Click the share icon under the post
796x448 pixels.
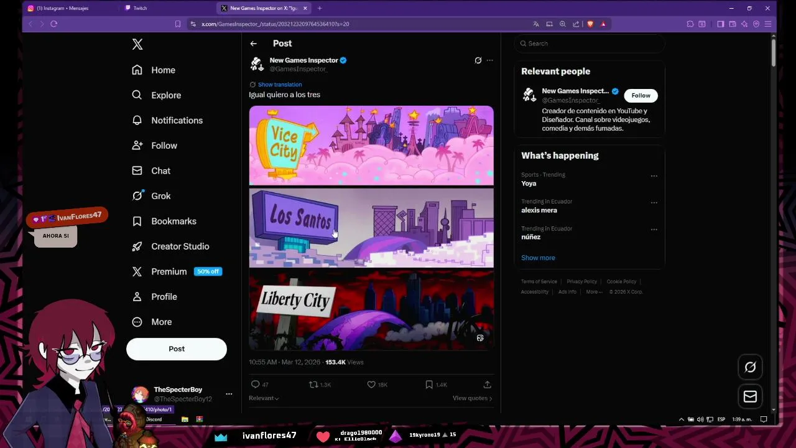click(x=487, y=385)
